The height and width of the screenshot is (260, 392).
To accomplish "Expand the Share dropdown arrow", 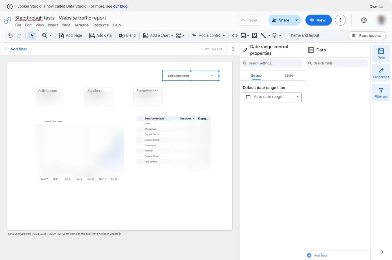I will [296, 20].
